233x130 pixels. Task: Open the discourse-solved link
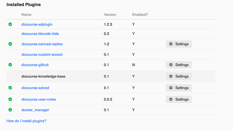pos(35,88)
